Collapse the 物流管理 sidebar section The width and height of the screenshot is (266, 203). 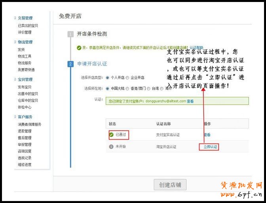[25, 42]
